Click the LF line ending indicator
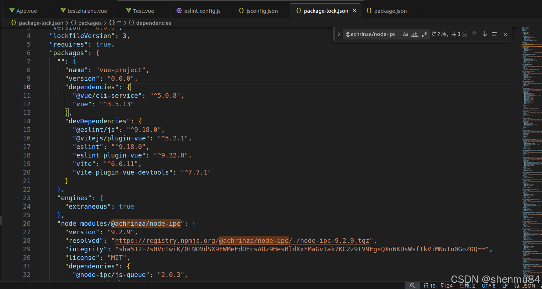Screen dimensions: 542x289 (x=505, y=285)
